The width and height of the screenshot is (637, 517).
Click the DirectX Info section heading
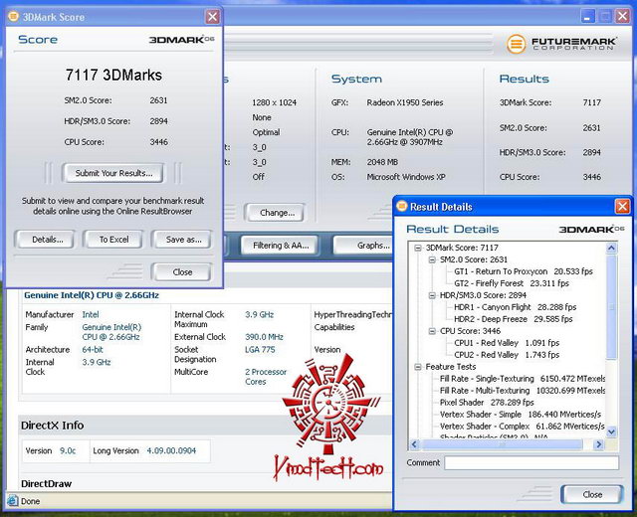(53, 426)
